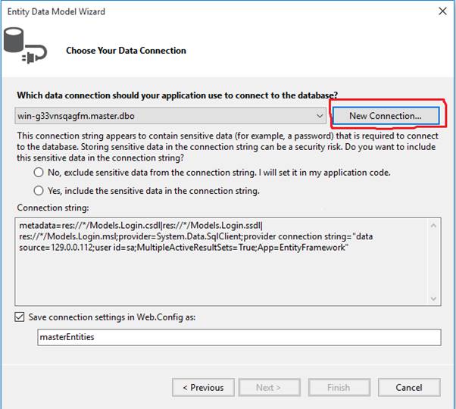Click the 'Which data connection' question label
Image resolution: width=456 pixels, height=409 pixels.
coord(177,95)
